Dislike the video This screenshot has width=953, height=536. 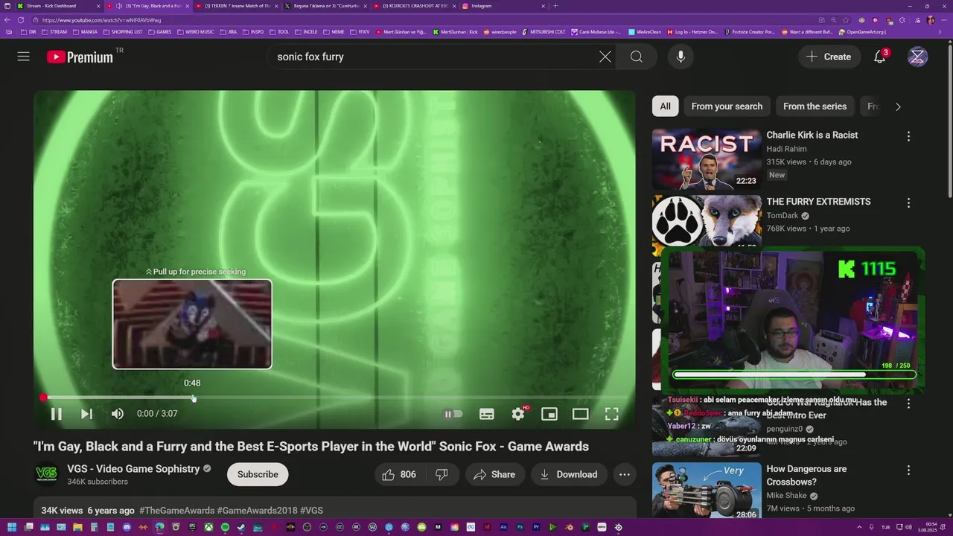tap(442, 474)
